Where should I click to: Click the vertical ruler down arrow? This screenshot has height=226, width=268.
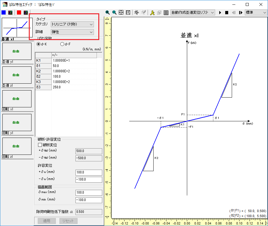click(107, 217)
